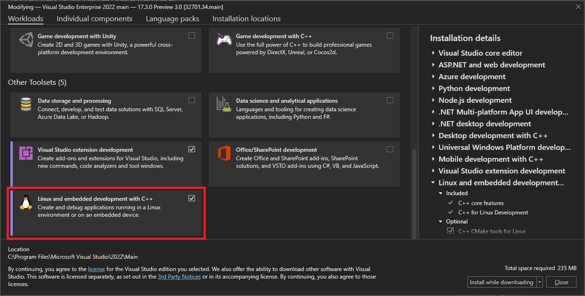Select the Python development entry icon arrow
The width and height of the screenshot is (585, 296).
(x=434, y=88)
